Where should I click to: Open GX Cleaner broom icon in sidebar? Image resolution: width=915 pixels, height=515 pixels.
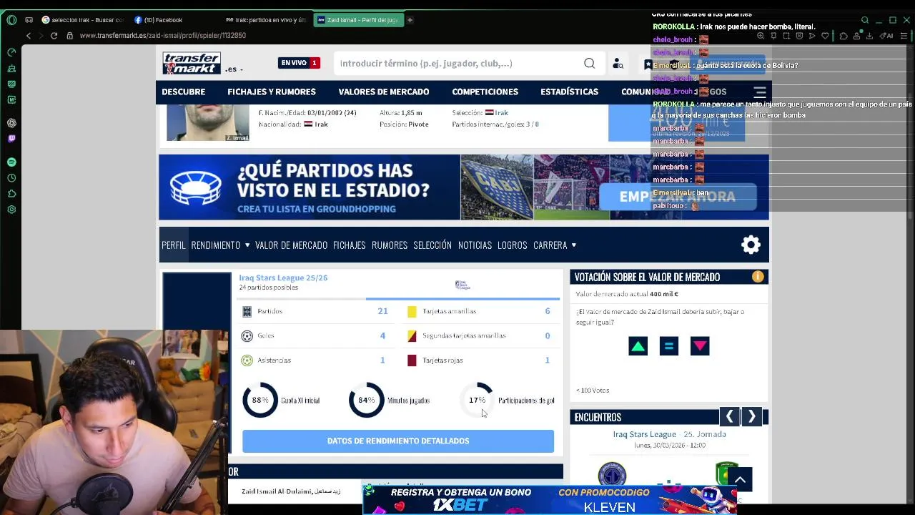11,69
